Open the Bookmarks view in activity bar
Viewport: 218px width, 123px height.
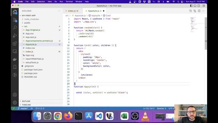(15, 67)
